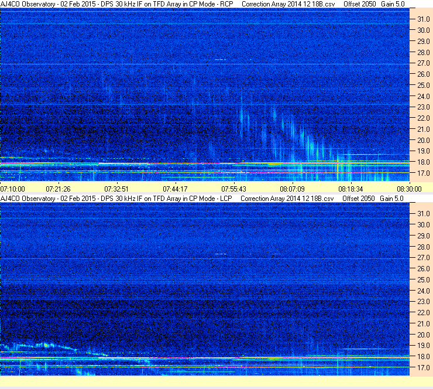Select the 07:44:17 time axis label
Image resolution: width=433 pixels, height=389 pixels.
coord(175,189)
